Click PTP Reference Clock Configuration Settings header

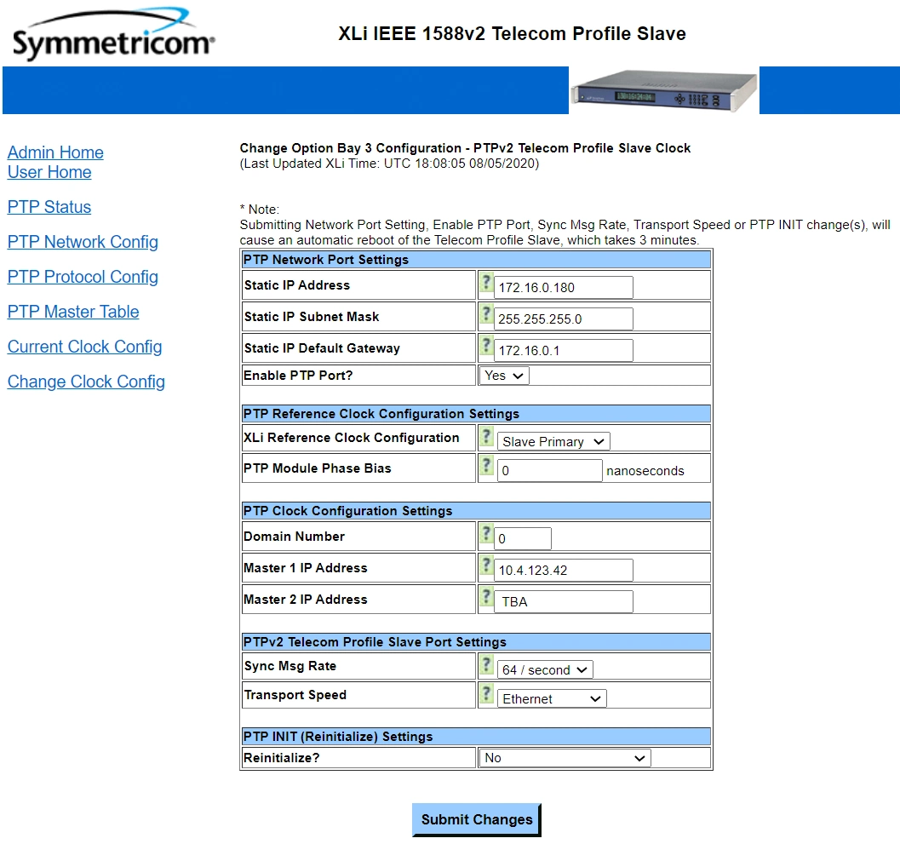[x=477, y=414]
